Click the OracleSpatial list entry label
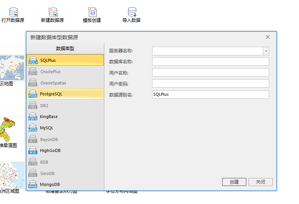This screenshot has height=204, width=299. pyautogui.click(x=53, y=83)
